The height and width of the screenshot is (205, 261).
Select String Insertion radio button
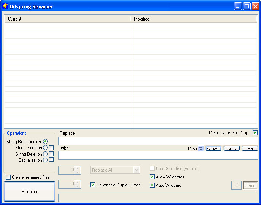point(45,148)
